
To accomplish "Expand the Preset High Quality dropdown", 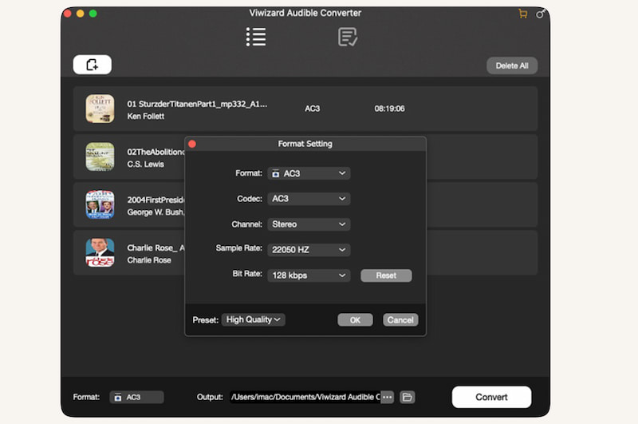I will click(x=253, y=319).
